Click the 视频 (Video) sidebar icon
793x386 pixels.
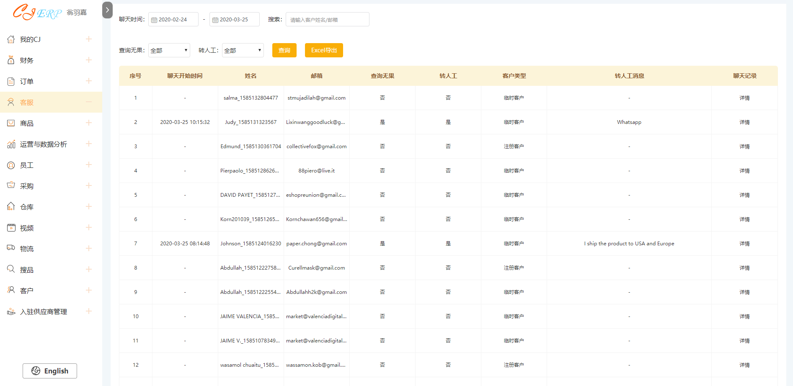click(x=10, y=227)
